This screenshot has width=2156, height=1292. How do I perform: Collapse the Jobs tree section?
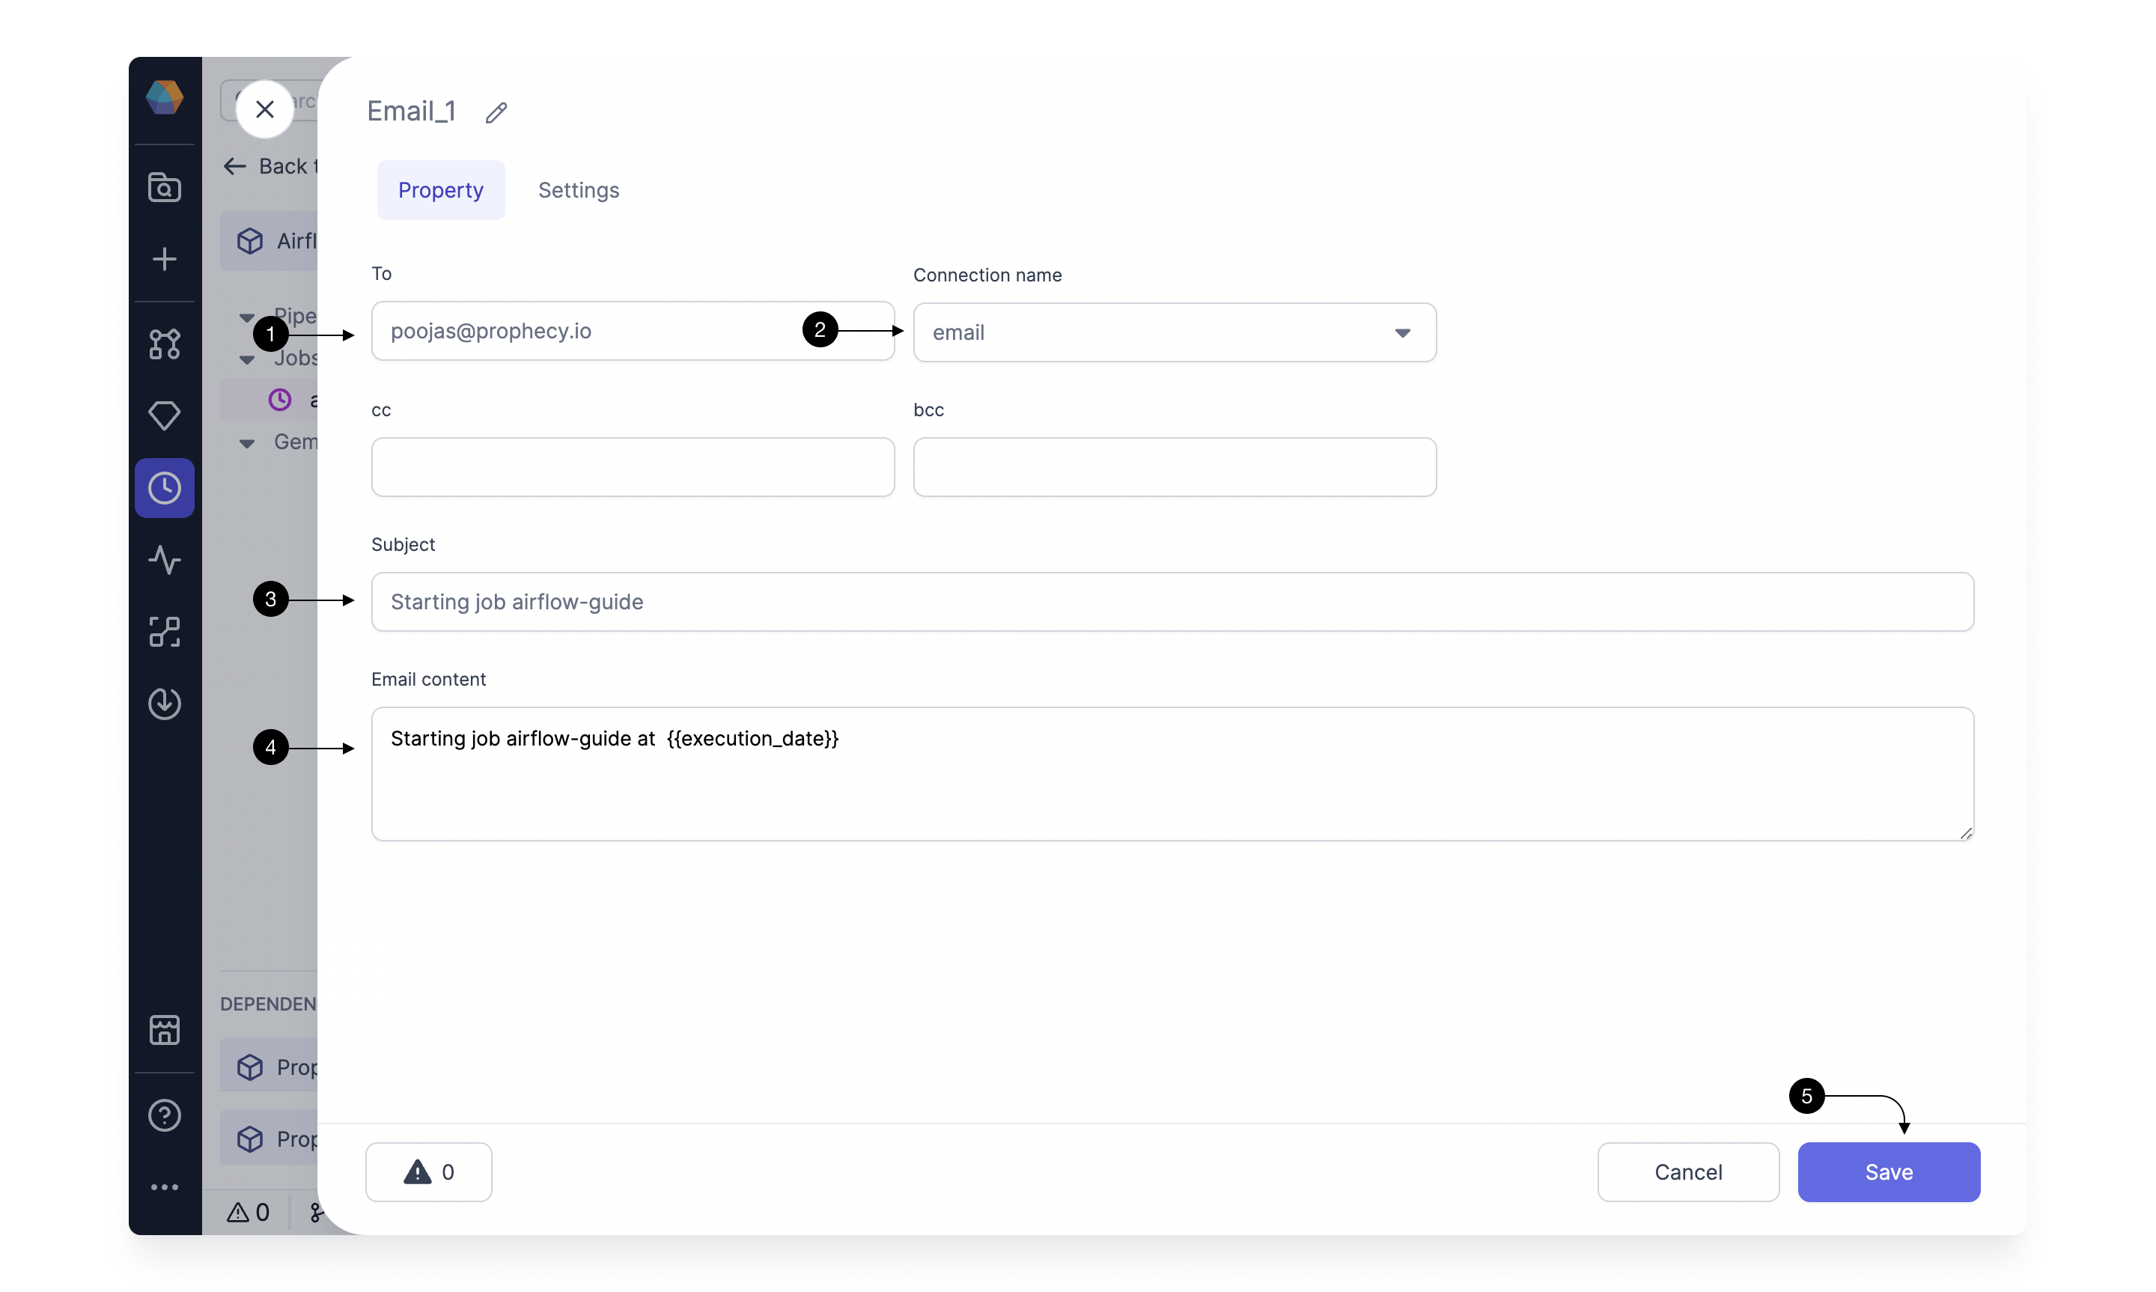tap(247, 359)
